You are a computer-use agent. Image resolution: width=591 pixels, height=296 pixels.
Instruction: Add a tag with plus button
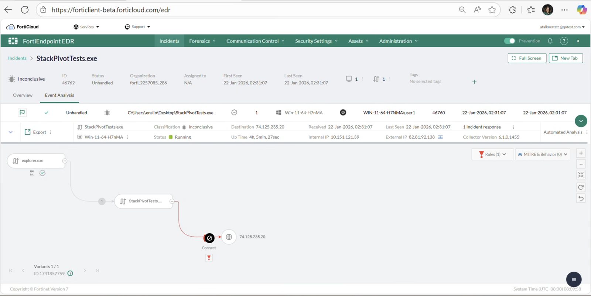click(474, 82)
